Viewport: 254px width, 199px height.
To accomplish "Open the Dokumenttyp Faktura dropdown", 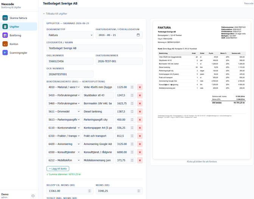I will [x=70, y=35].
